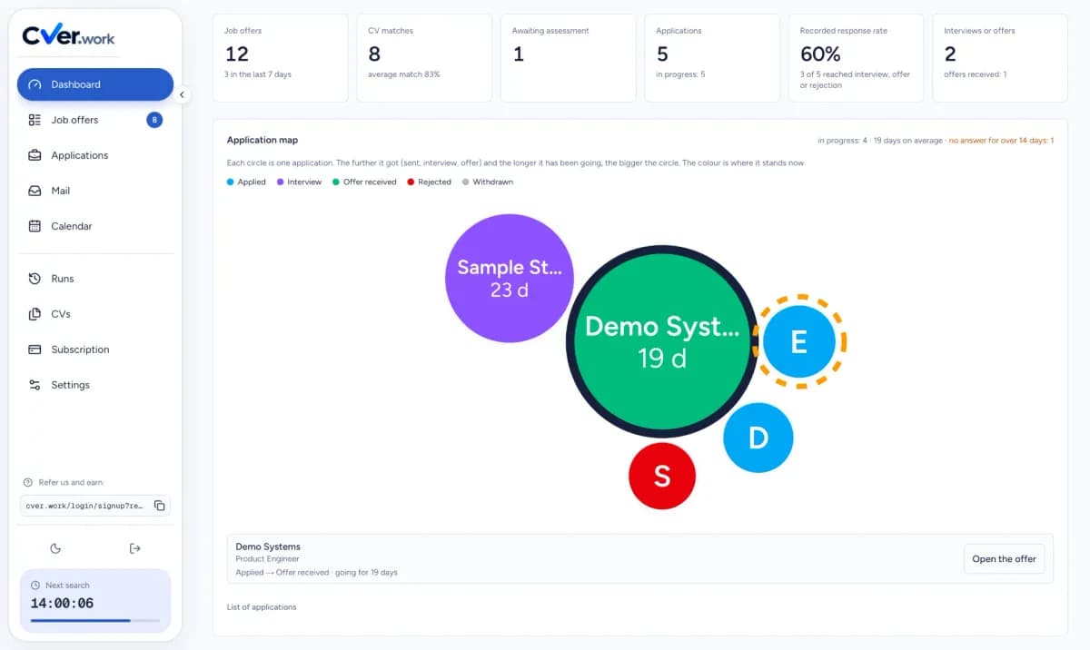Click 'offers received: 1' text
This screenshot has height=650, width=1090.
coord(976,74)
